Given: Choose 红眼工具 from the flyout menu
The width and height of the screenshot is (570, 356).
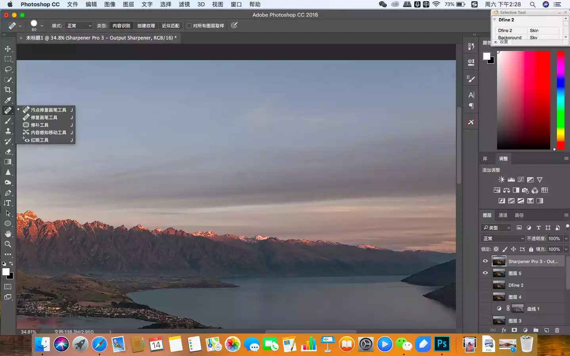Looking at the screenshot, I should [x=40, y=140].
